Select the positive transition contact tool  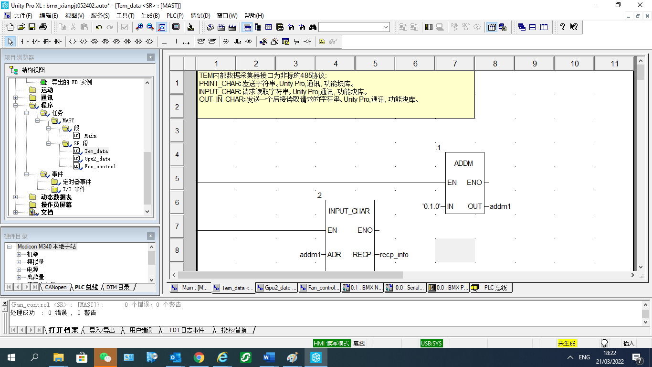pos(46,42)
